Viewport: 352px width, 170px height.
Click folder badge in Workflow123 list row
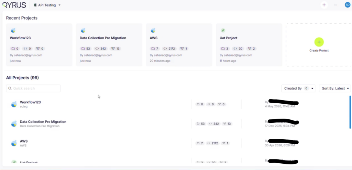tap(200, 104)
